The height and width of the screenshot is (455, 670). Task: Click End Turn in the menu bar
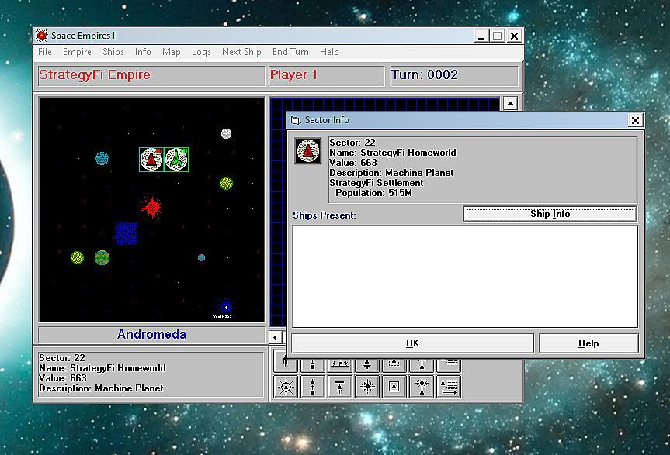coord(290,52)
